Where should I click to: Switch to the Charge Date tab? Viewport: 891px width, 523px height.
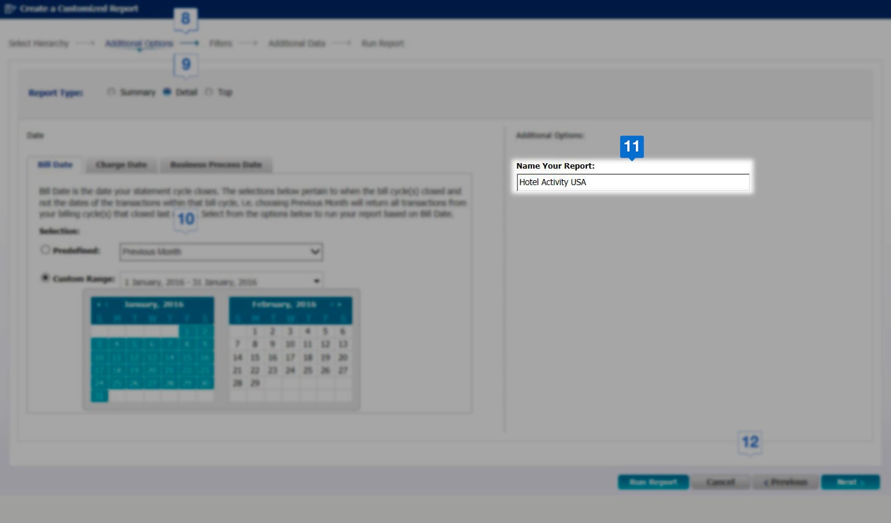[x=120, y=164]
